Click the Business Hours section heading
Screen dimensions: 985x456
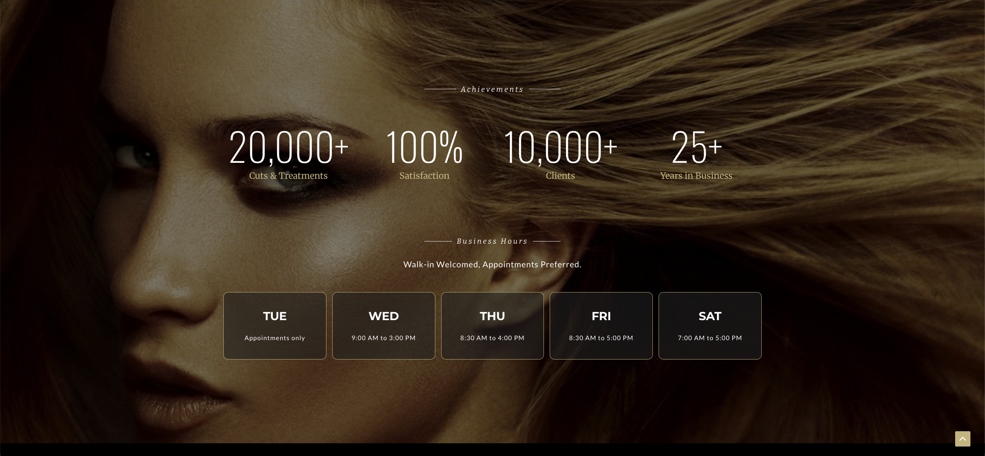(492, 241)
